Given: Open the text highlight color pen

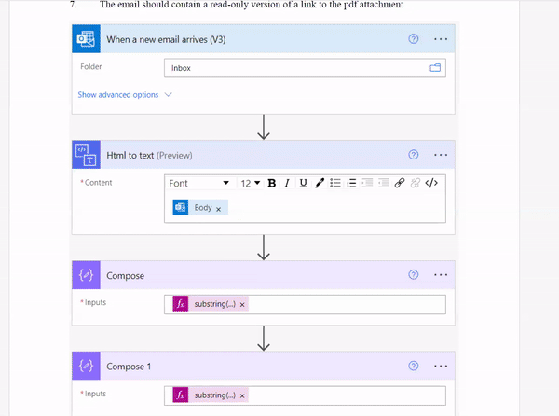Looking at the screenshot, I should pyautogui.click(x=320, y=184).
